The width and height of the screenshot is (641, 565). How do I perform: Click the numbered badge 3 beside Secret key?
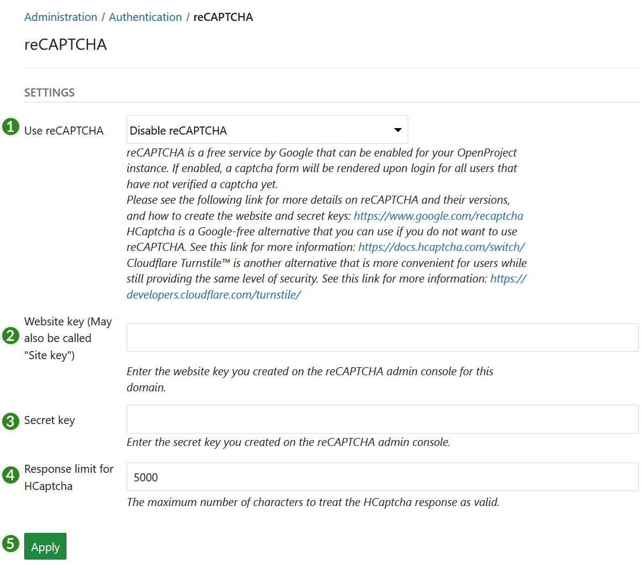coord(10,420)
